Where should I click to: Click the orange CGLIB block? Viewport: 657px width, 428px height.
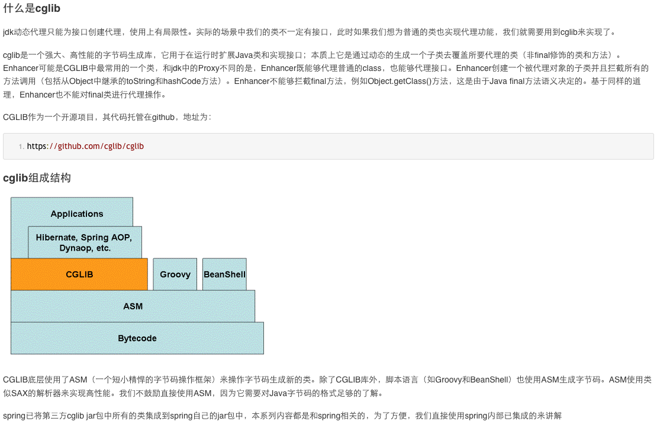pos(79,274)
